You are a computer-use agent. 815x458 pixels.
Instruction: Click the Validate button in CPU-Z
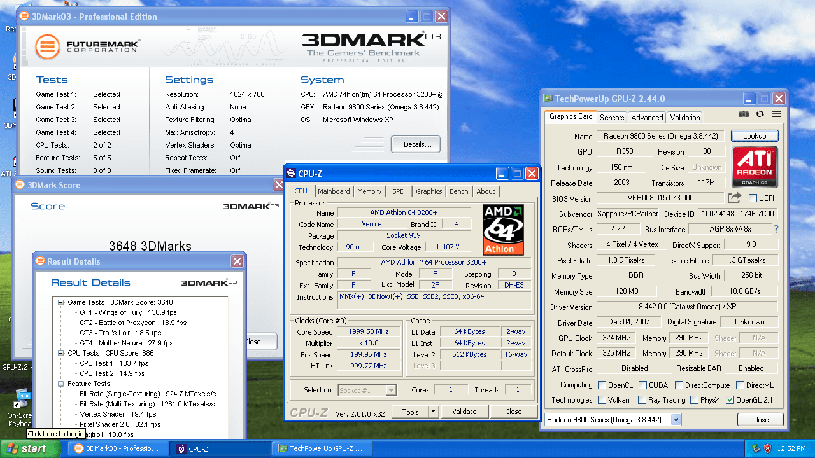click(x=464, y=412)
